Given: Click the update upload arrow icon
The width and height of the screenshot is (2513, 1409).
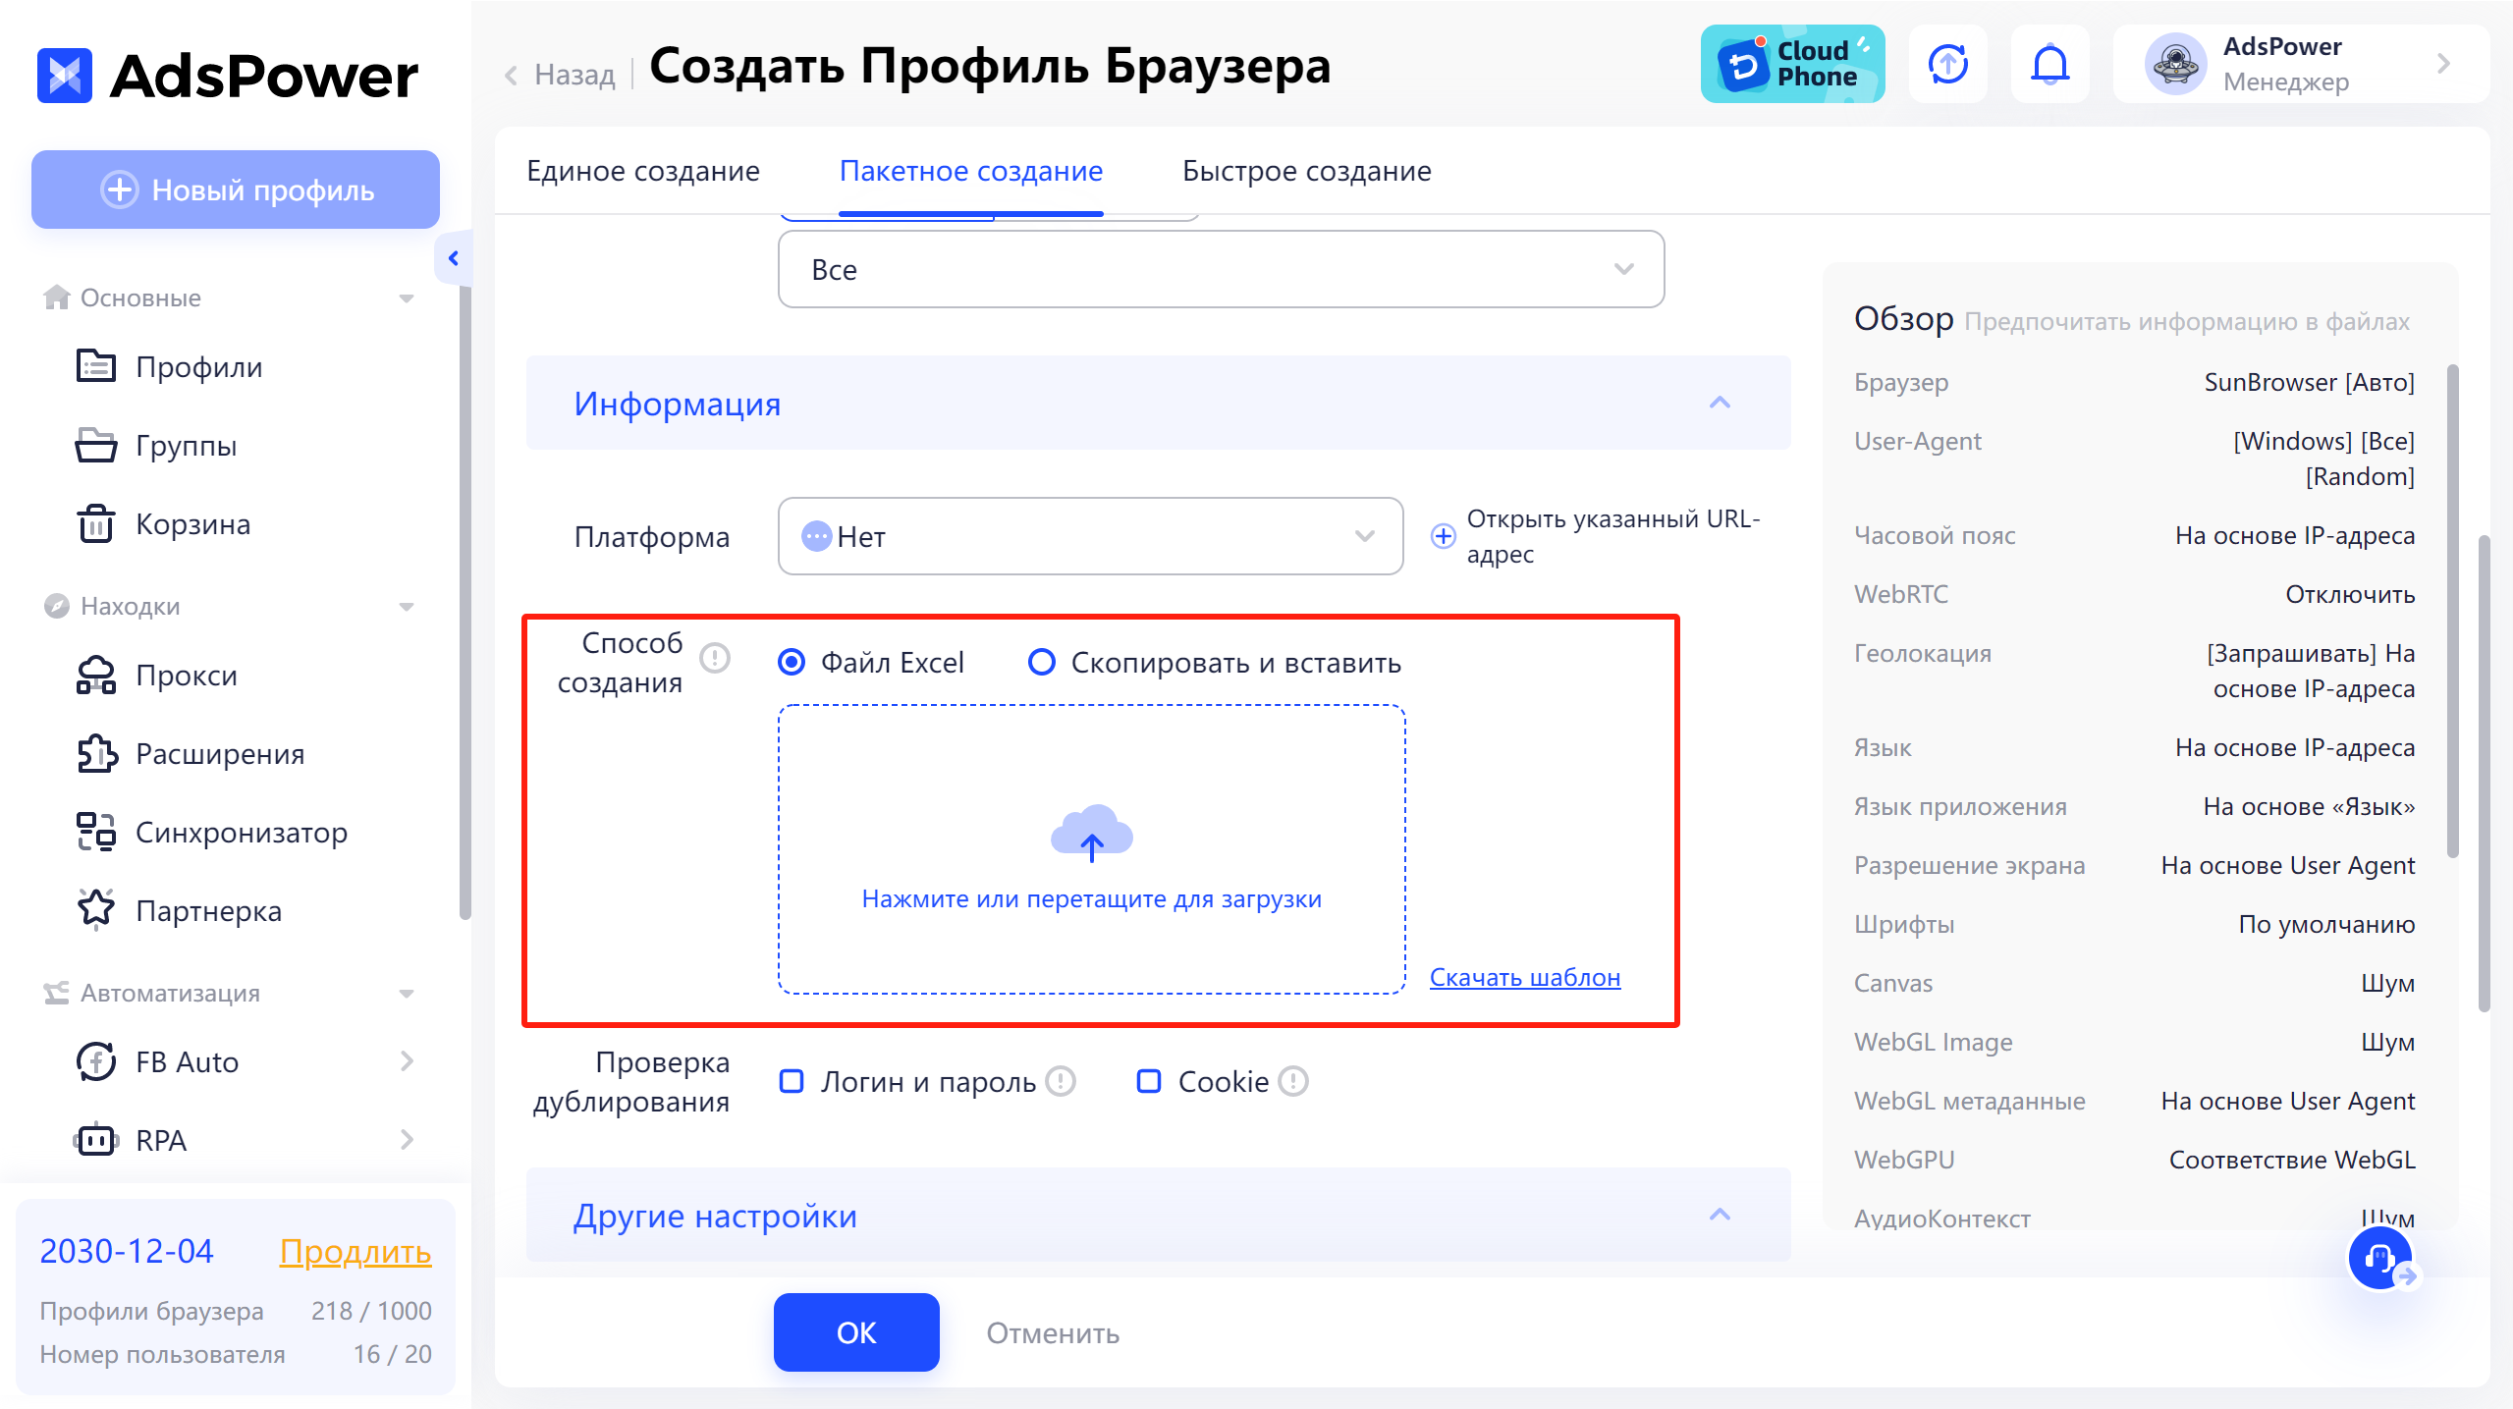Looking at the screenshot, I should coord(1948,64).
